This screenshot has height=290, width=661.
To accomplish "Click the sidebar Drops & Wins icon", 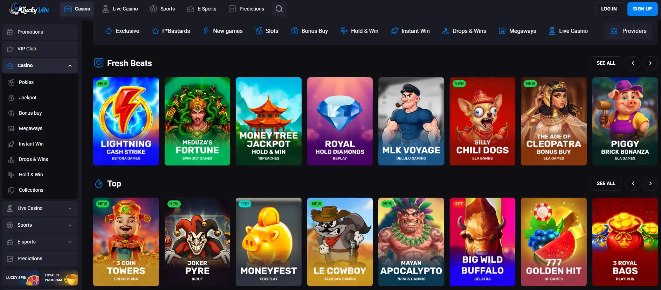I will [11, 159].
